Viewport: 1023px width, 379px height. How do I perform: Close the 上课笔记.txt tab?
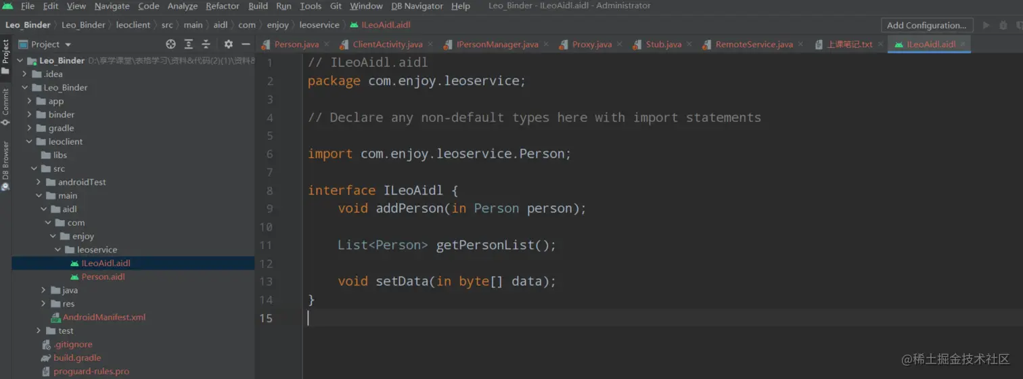[x=880, y=44]
